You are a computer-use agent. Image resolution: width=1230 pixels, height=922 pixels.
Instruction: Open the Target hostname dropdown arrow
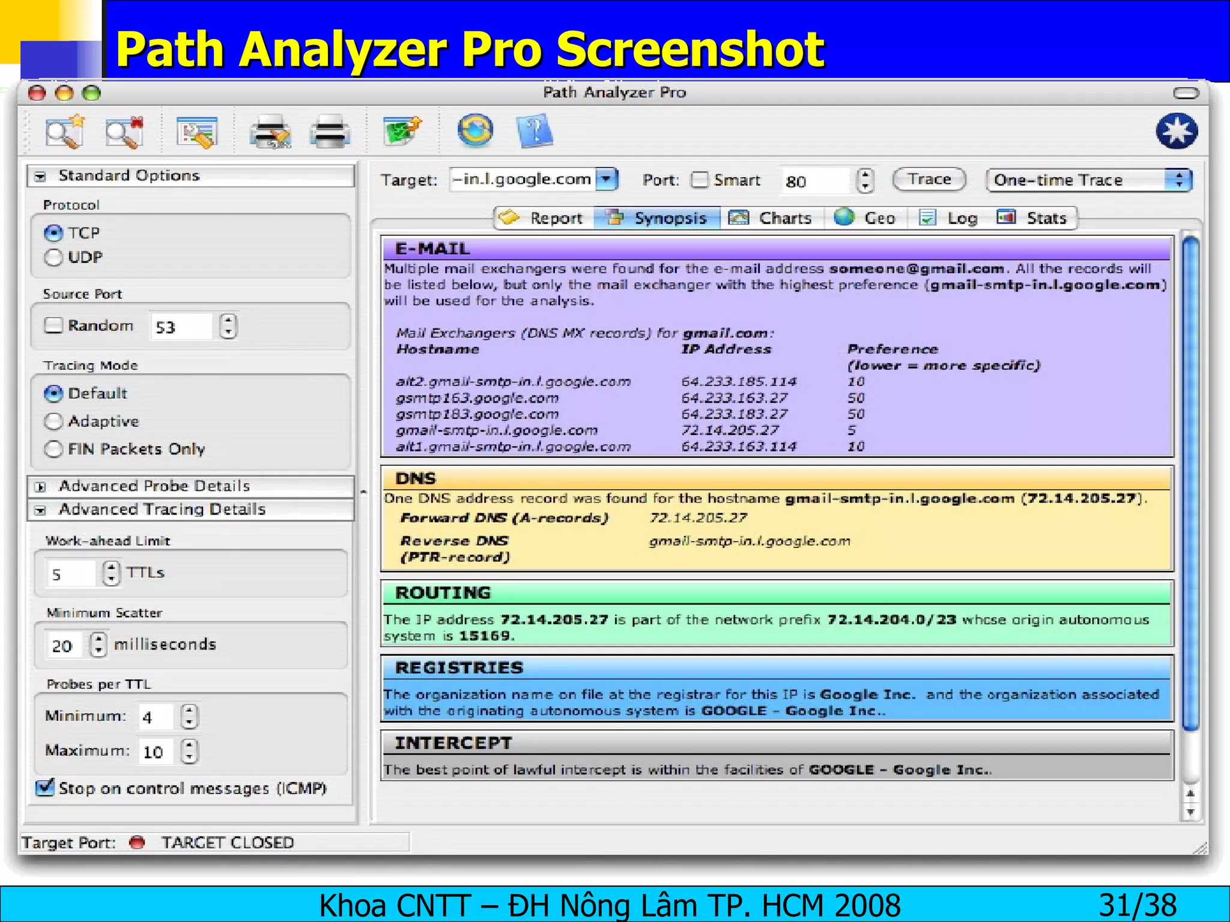tap(607, 179)
